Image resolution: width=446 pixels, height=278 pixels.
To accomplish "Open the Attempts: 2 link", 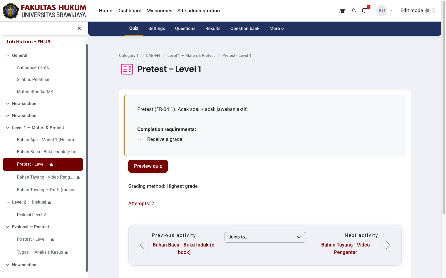I will (x=141, y=204).
